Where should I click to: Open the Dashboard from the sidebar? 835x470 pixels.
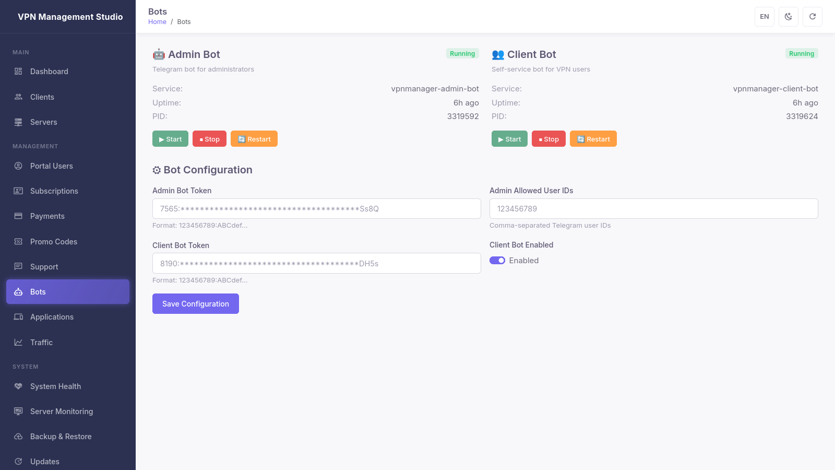tap(49, 72)
